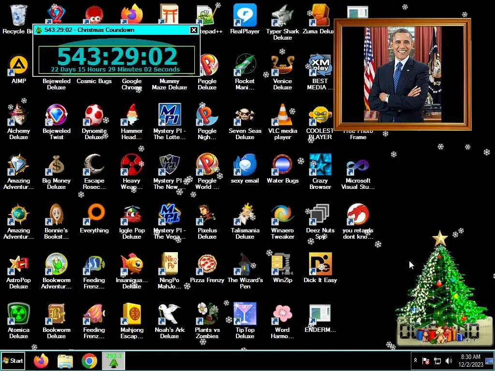This screenshot has width=495, height=371.
Task: Launch Mystery PI The Vegas shortcut
Action: [x=170, y=221]
